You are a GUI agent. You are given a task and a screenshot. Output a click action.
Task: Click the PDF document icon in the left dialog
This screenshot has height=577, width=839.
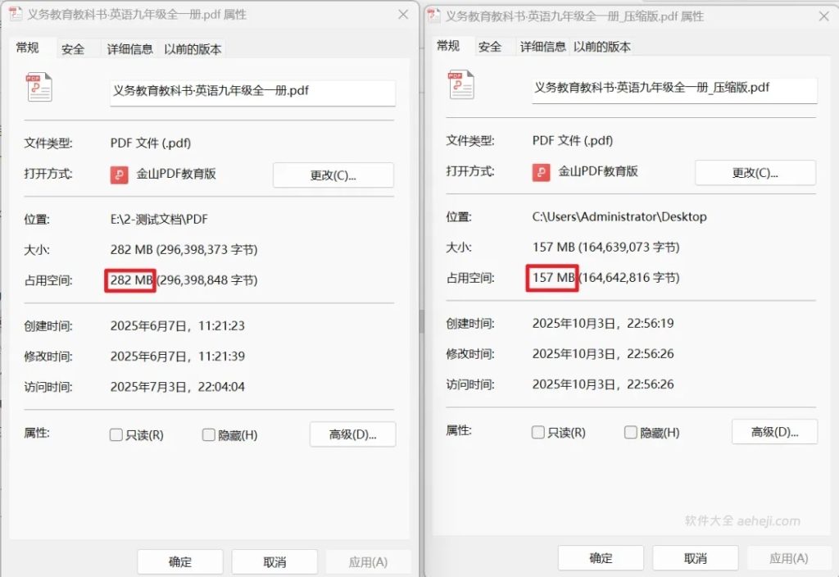click(39, 89)
